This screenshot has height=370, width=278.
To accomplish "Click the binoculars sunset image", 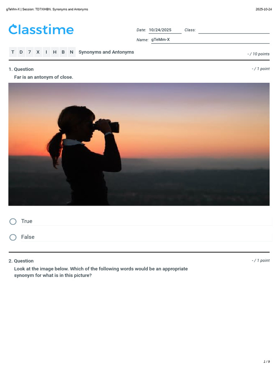I will (x=139, y=144).
